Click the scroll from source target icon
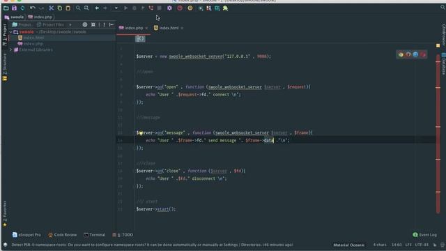Image resolution: width=446 pixels, height=251 pixels. pyautogui.click(x=85, y=25)
